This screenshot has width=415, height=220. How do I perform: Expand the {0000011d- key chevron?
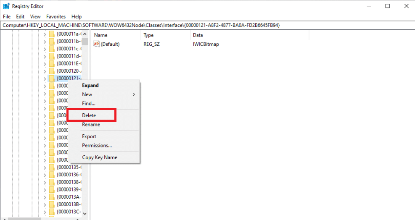point(45,56)
